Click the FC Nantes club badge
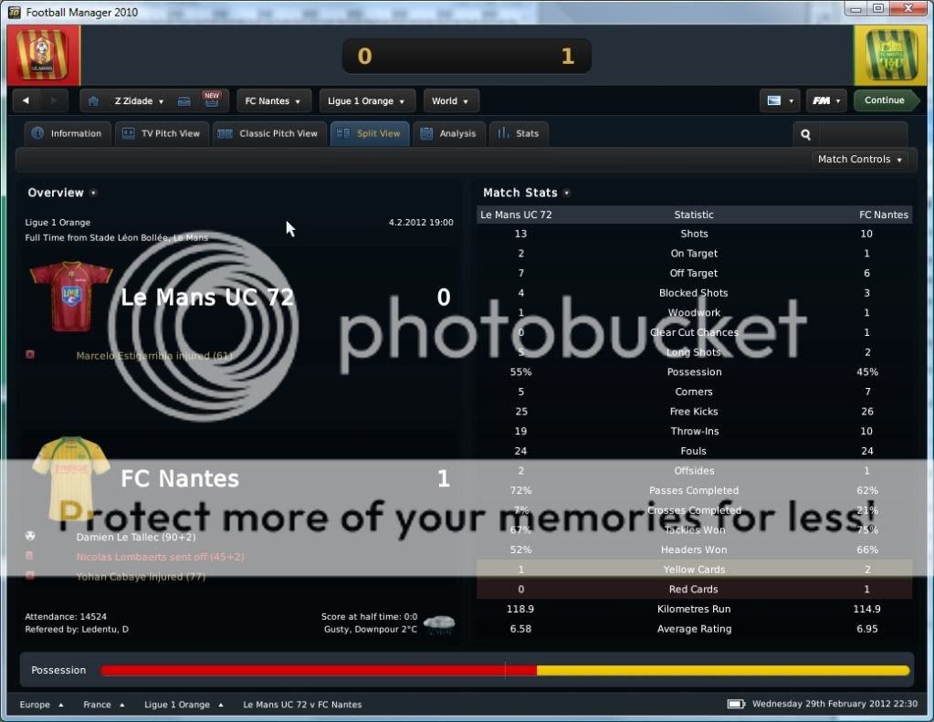Image resolution: width=934 pixels, height=722 pixels. tap(890, 57)
